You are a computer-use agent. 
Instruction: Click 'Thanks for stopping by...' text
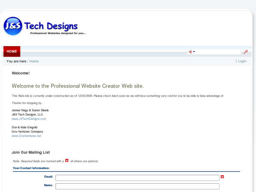(28, 103)
